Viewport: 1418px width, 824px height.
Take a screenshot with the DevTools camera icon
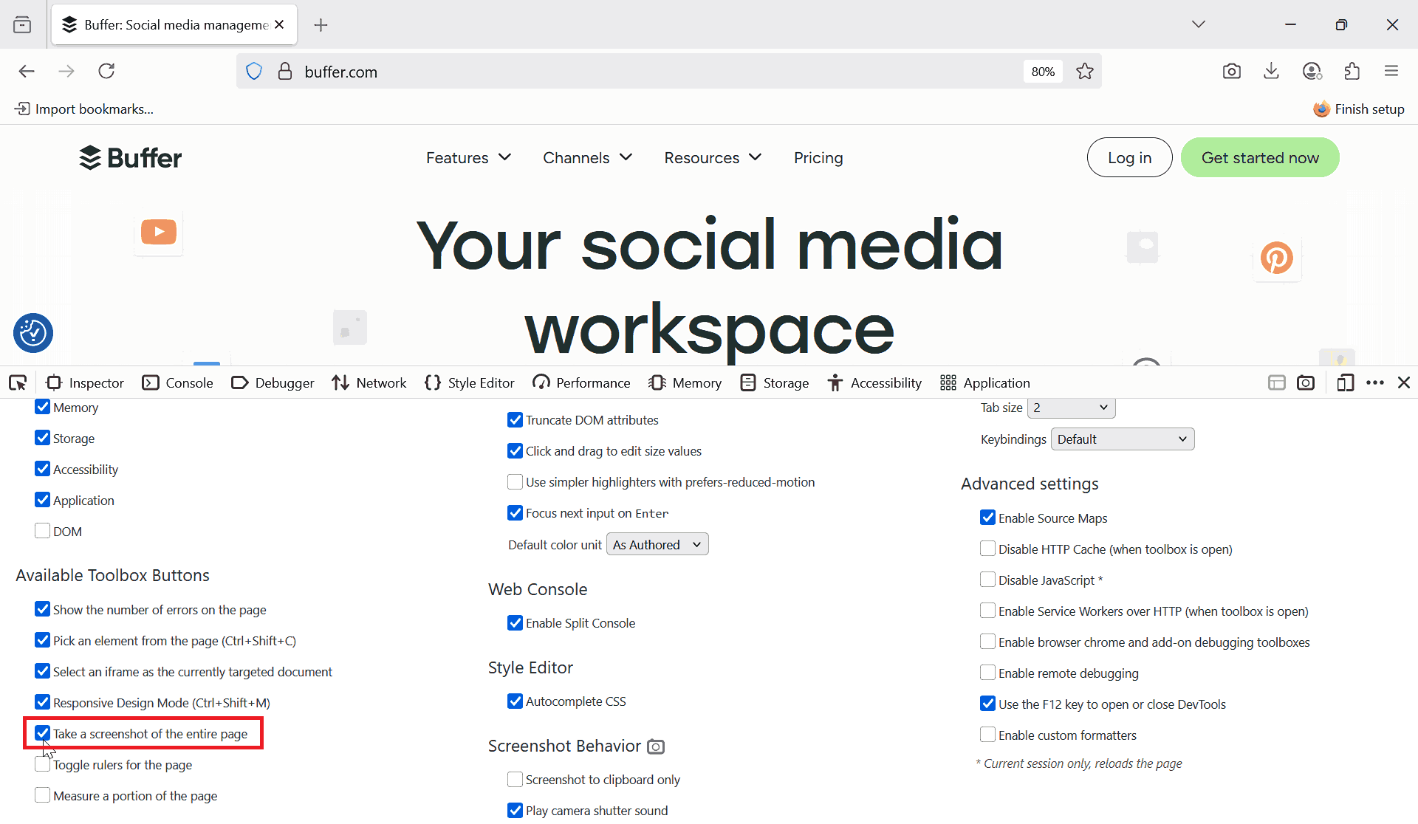(1306, 382)
